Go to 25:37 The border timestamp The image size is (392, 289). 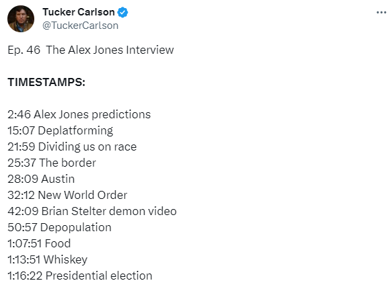(22, 163)
